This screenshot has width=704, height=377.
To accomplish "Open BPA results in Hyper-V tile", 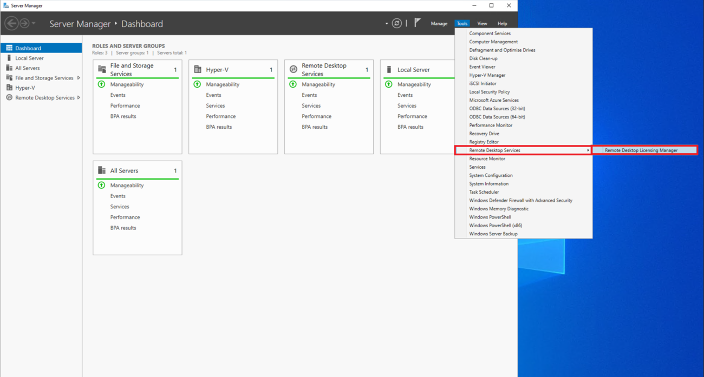I will click(x=219, y=127).
